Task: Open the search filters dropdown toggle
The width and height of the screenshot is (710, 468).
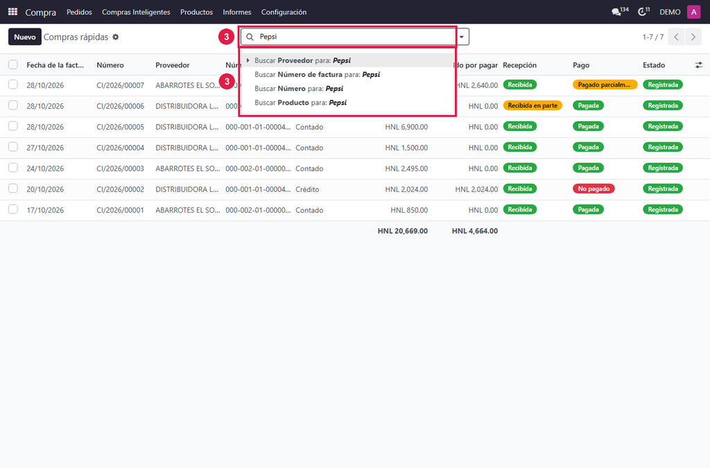Action: tap(462, 37)
